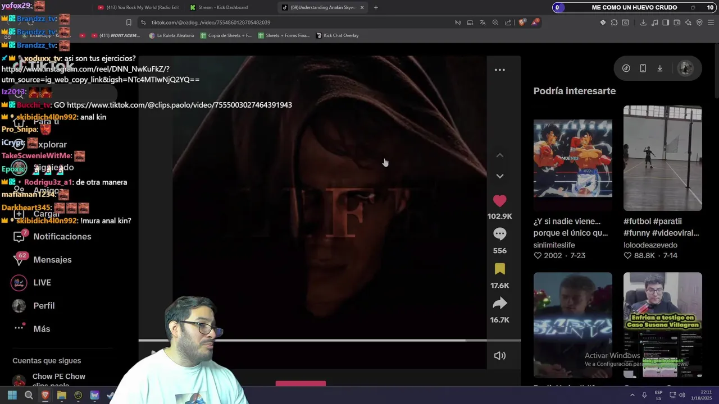Image resolution: width=719 pixels, height=404 pixels.
Task: Open the #futbol #paratii recommended video thumbnail
Action: [662, 158]
